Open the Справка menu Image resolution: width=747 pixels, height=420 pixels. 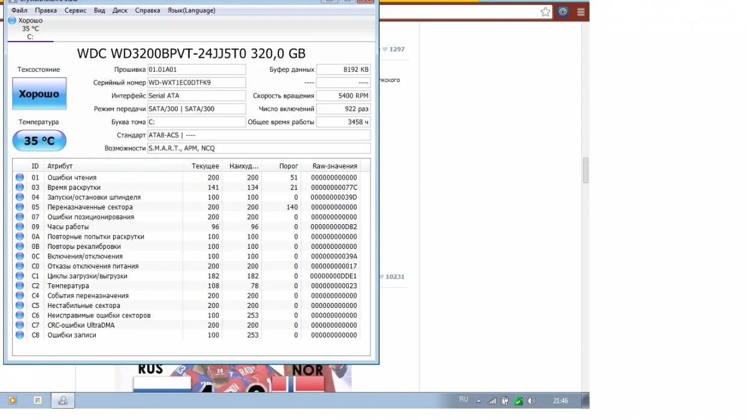pyautogui.click(x=148, y=10)
